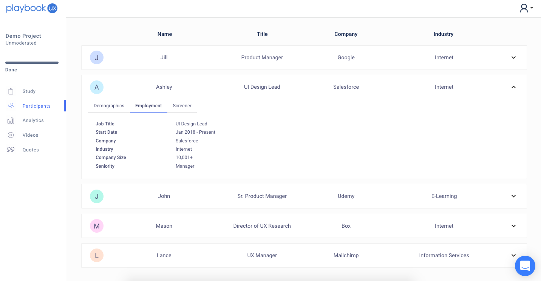Screen dimensions: 541x281
Task: Click the name Ashley
Action: 164,87
